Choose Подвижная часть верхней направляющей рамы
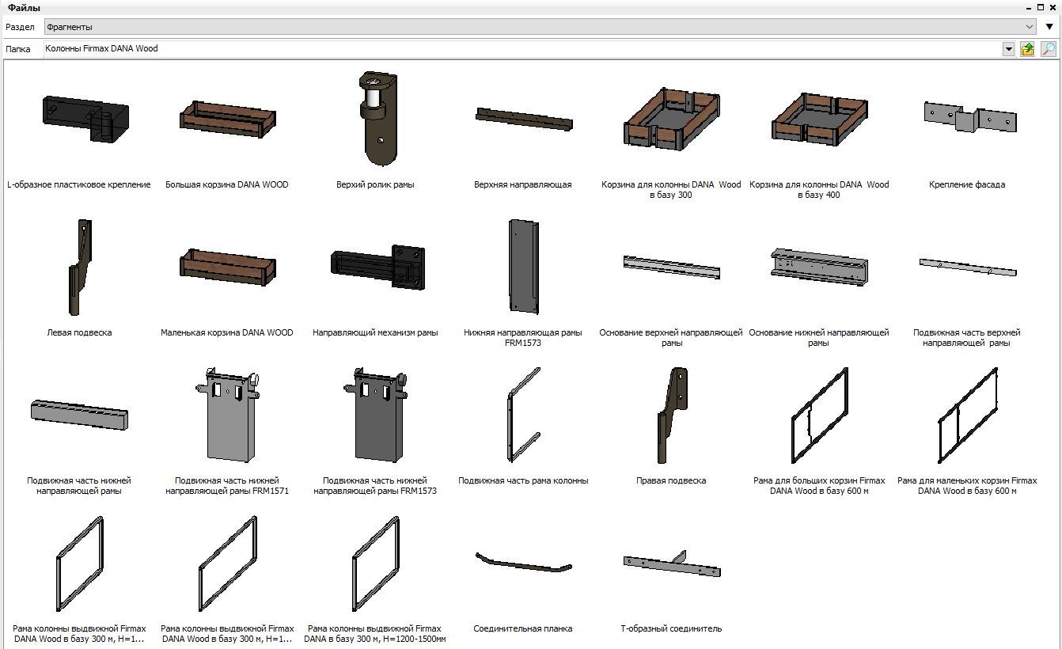 [x=967, y=267]
